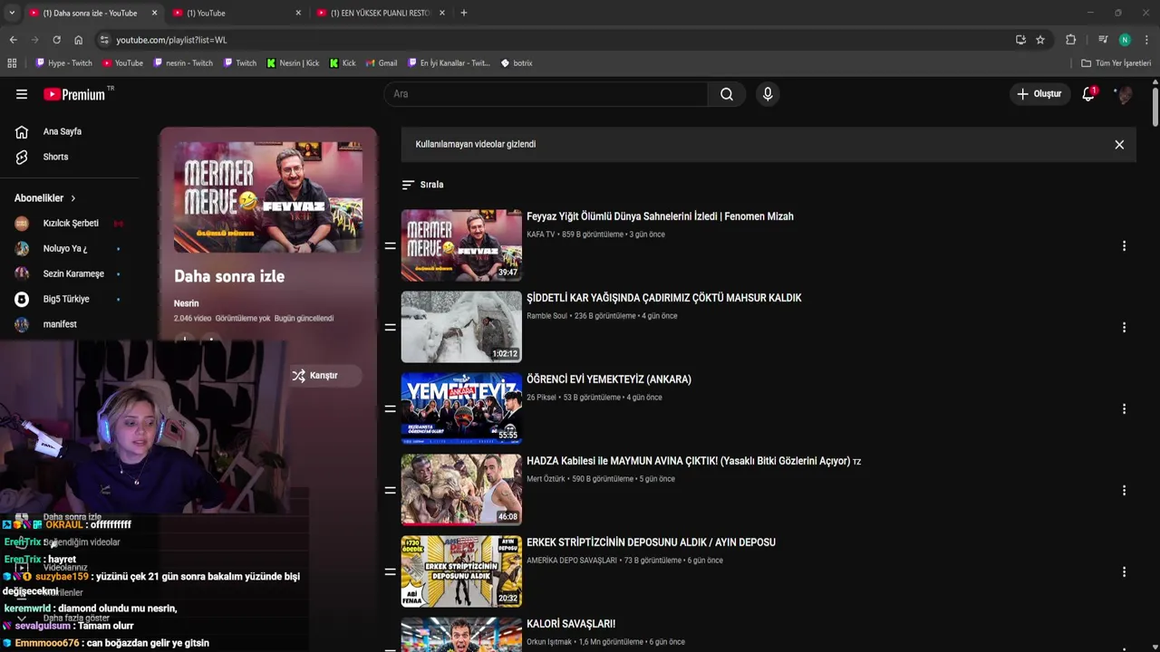Open Chrome three-dot menu
This screenshot has width=1160, height=652.
pyautogui.click(x=1146, y=40)
